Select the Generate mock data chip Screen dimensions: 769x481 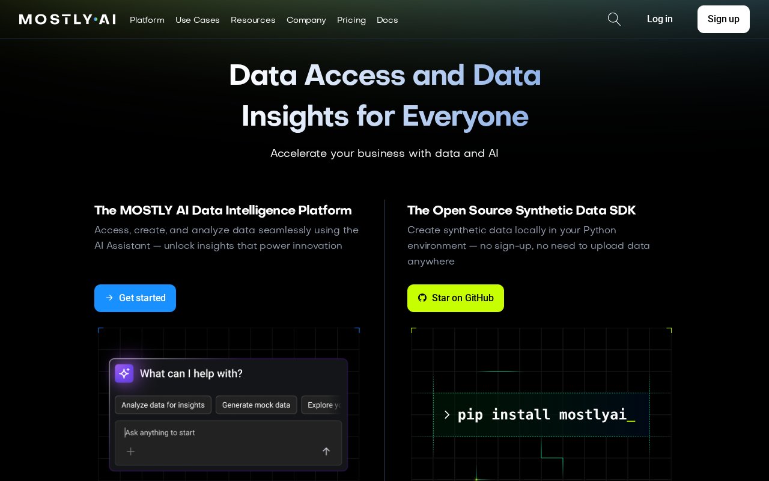pos(256,405)
